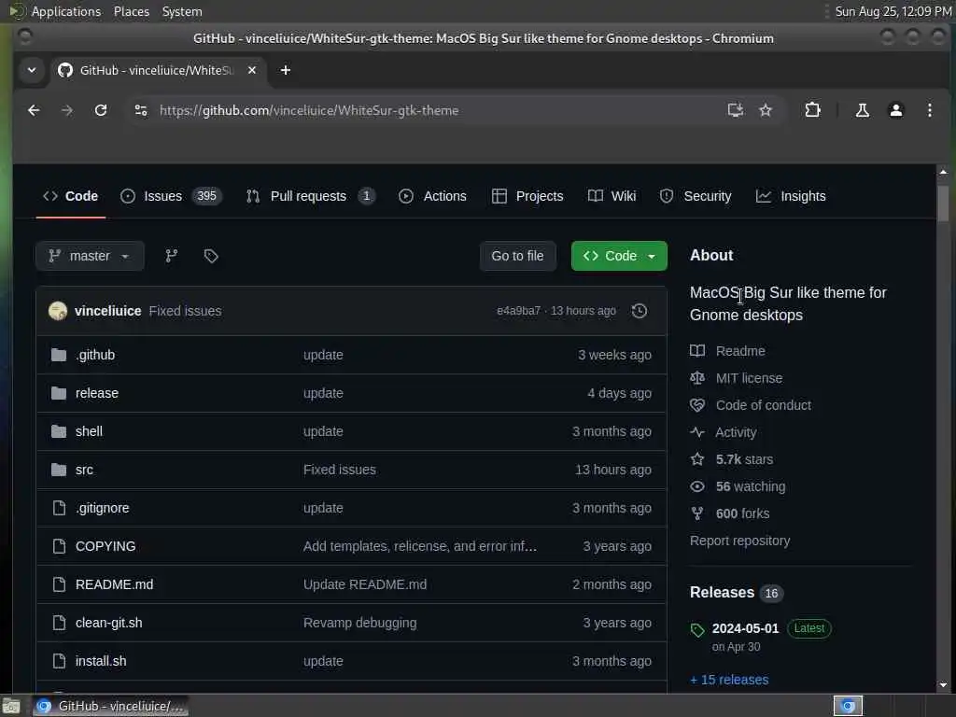Open the Applications menu in top panel
This screenshot has width=956, height=717.
click(x=66, y=11)
